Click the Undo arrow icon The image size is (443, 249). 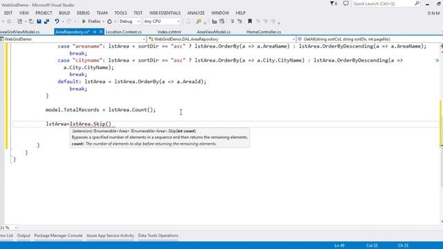(x=57, y=21)
